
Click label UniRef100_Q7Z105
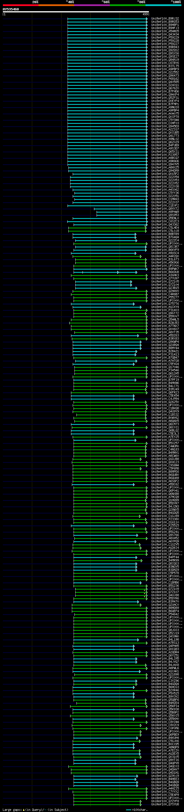[165, 281]
